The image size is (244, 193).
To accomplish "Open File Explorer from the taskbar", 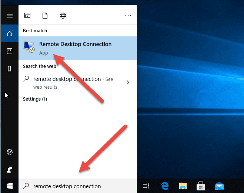I will tap(183, 186).
